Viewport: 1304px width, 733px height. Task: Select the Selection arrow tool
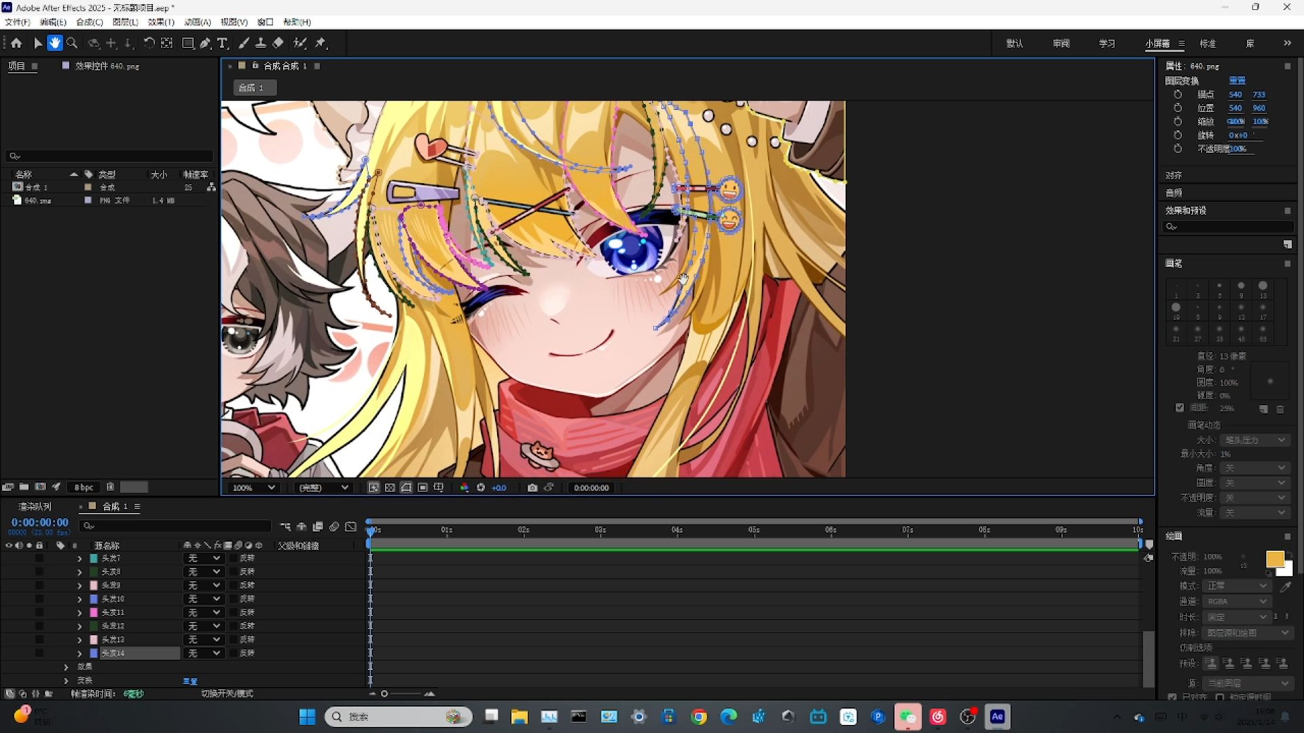click(x=38, y=43)
